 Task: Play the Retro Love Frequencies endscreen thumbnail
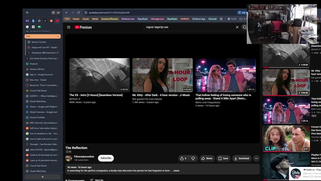225,75
